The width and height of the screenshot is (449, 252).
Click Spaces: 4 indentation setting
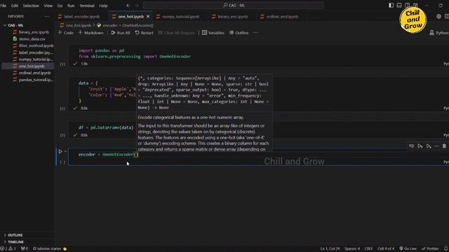[352, 249]
